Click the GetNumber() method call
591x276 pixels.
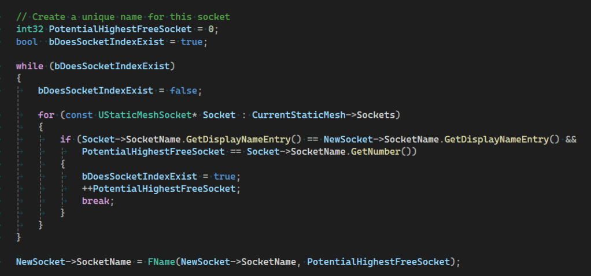point(383,151)
